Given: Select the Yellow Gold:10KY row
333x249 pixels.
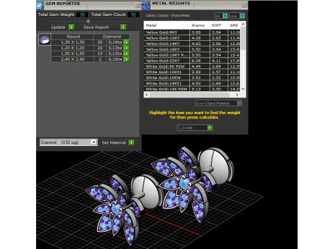Looking at the screenshot, I should point(192,38).
